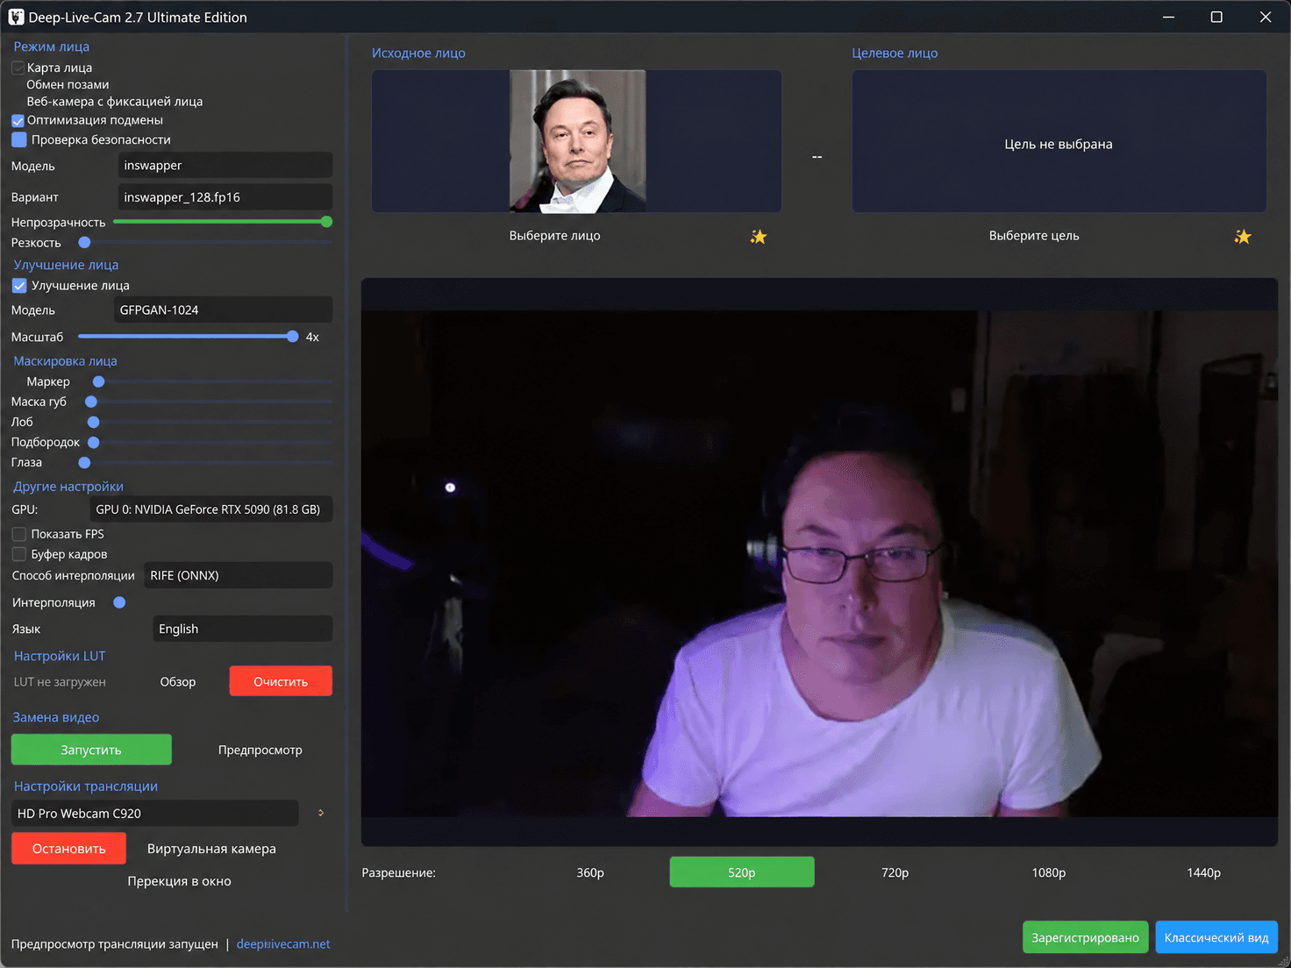1291x968 pixels.
Task: Toggle the Карта лица checkbox
Action: click(18, 68)
